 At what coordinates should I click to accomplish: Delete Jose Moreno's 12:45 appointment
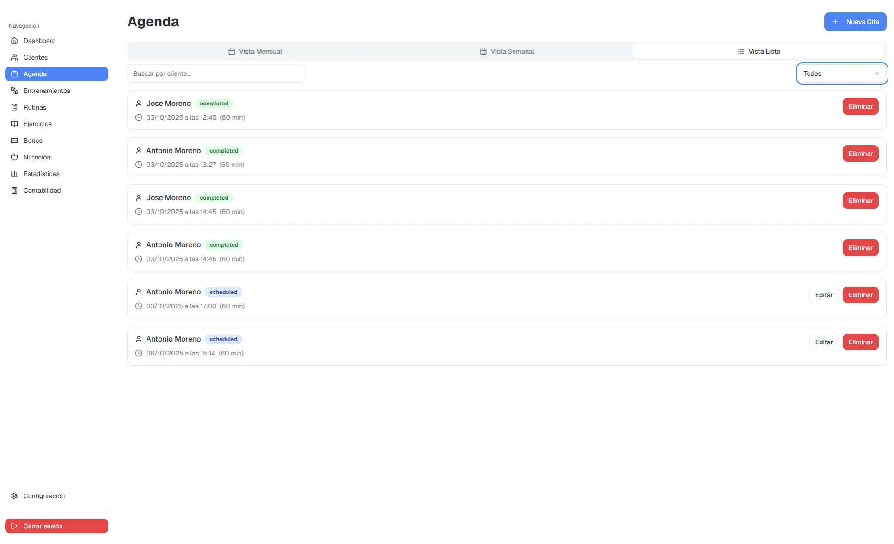[x=860, y=106]
